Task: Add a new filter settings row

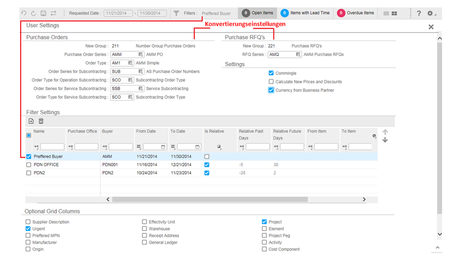Action: point(31,121)
